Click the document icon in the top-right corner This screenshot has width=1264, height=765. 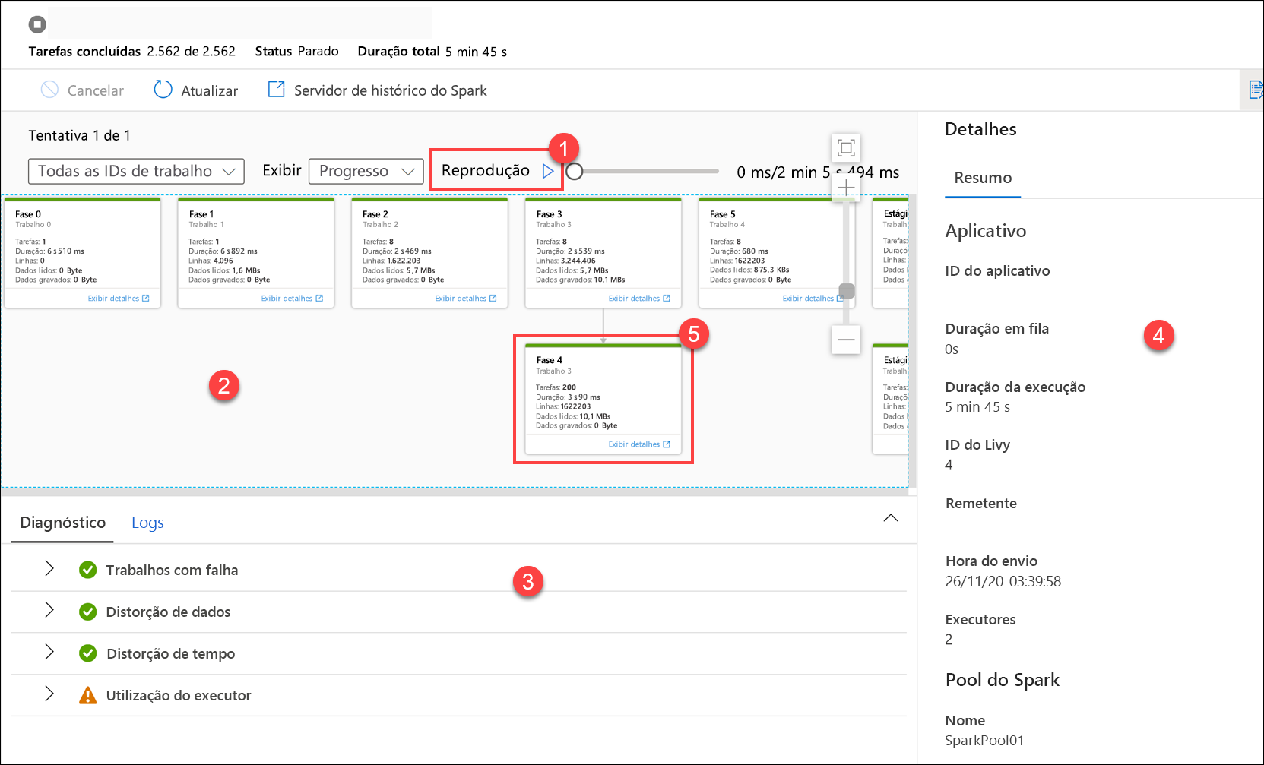(x=1256, y=90)
